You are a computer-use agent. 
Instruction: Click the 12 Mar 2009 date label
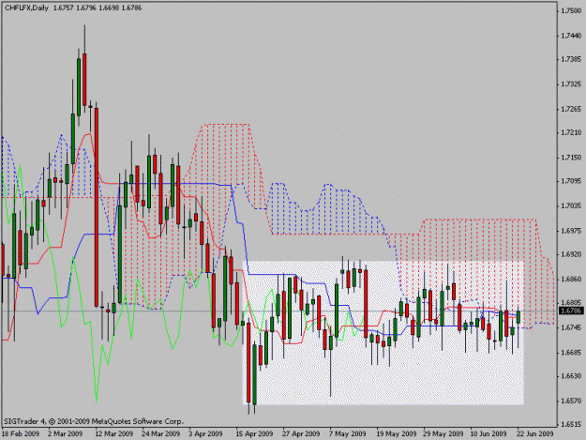(x=114, y=433)
